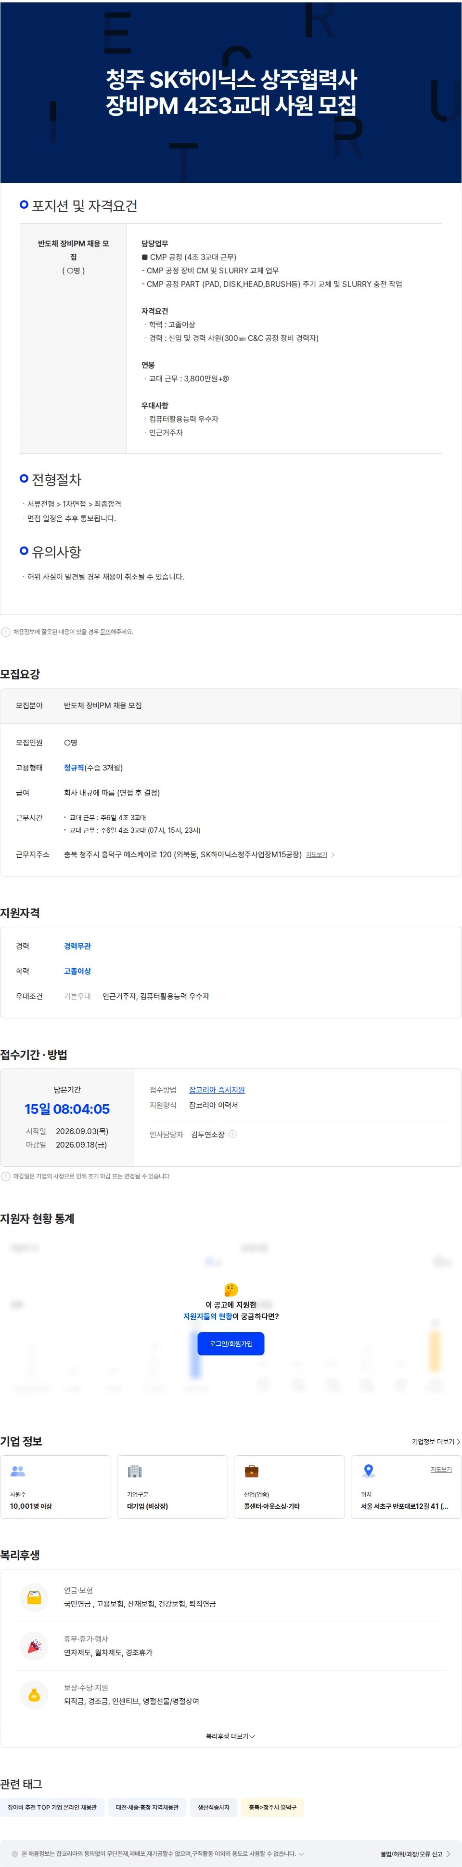Click the 사원수 10,001명 이상 card
Image resolution: width=462 pixels, height=1867 pixels.
coord(56,1487)
